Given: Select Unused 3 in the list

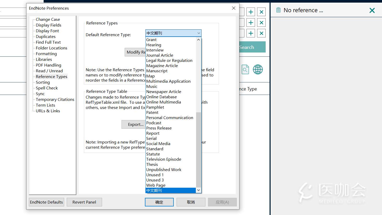Looking at the screenshot, I should (171, 180).
